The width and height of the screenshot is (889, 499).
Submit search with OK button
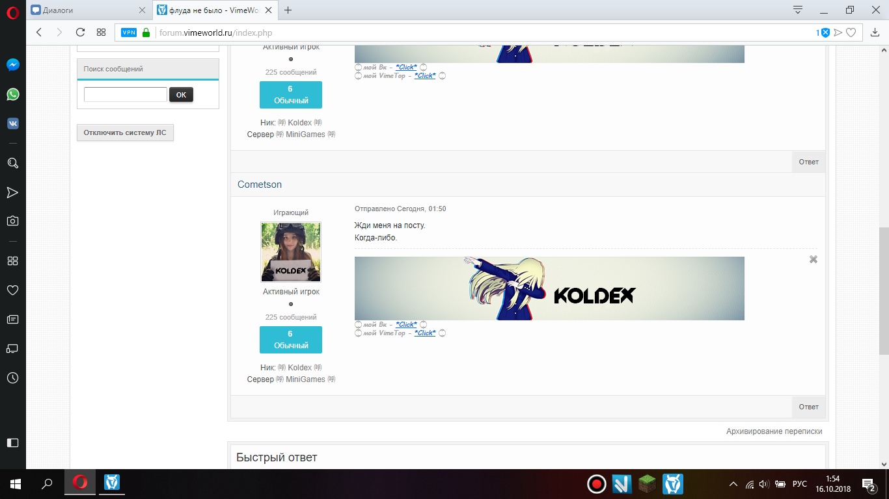coord(181,95)
